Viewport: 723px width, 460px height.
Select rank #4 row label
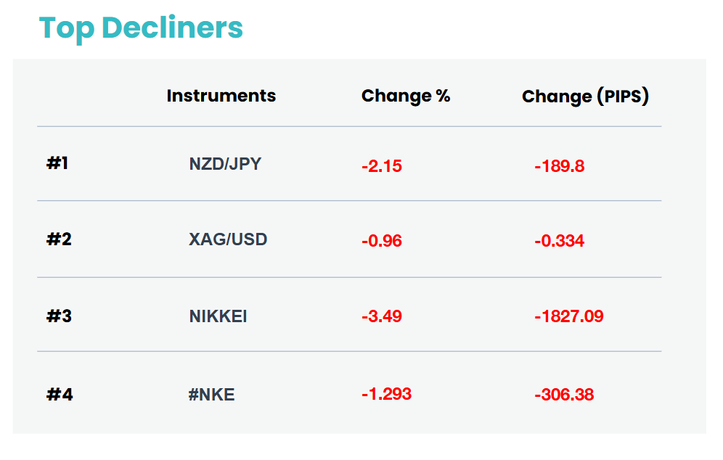(x=60, y=395)
